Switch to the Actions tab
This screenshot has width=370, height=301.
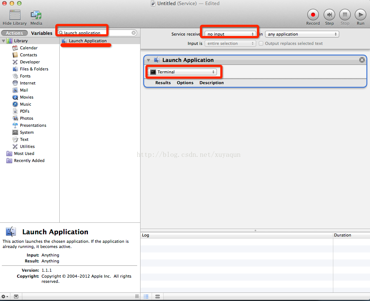tap(14, 33)
